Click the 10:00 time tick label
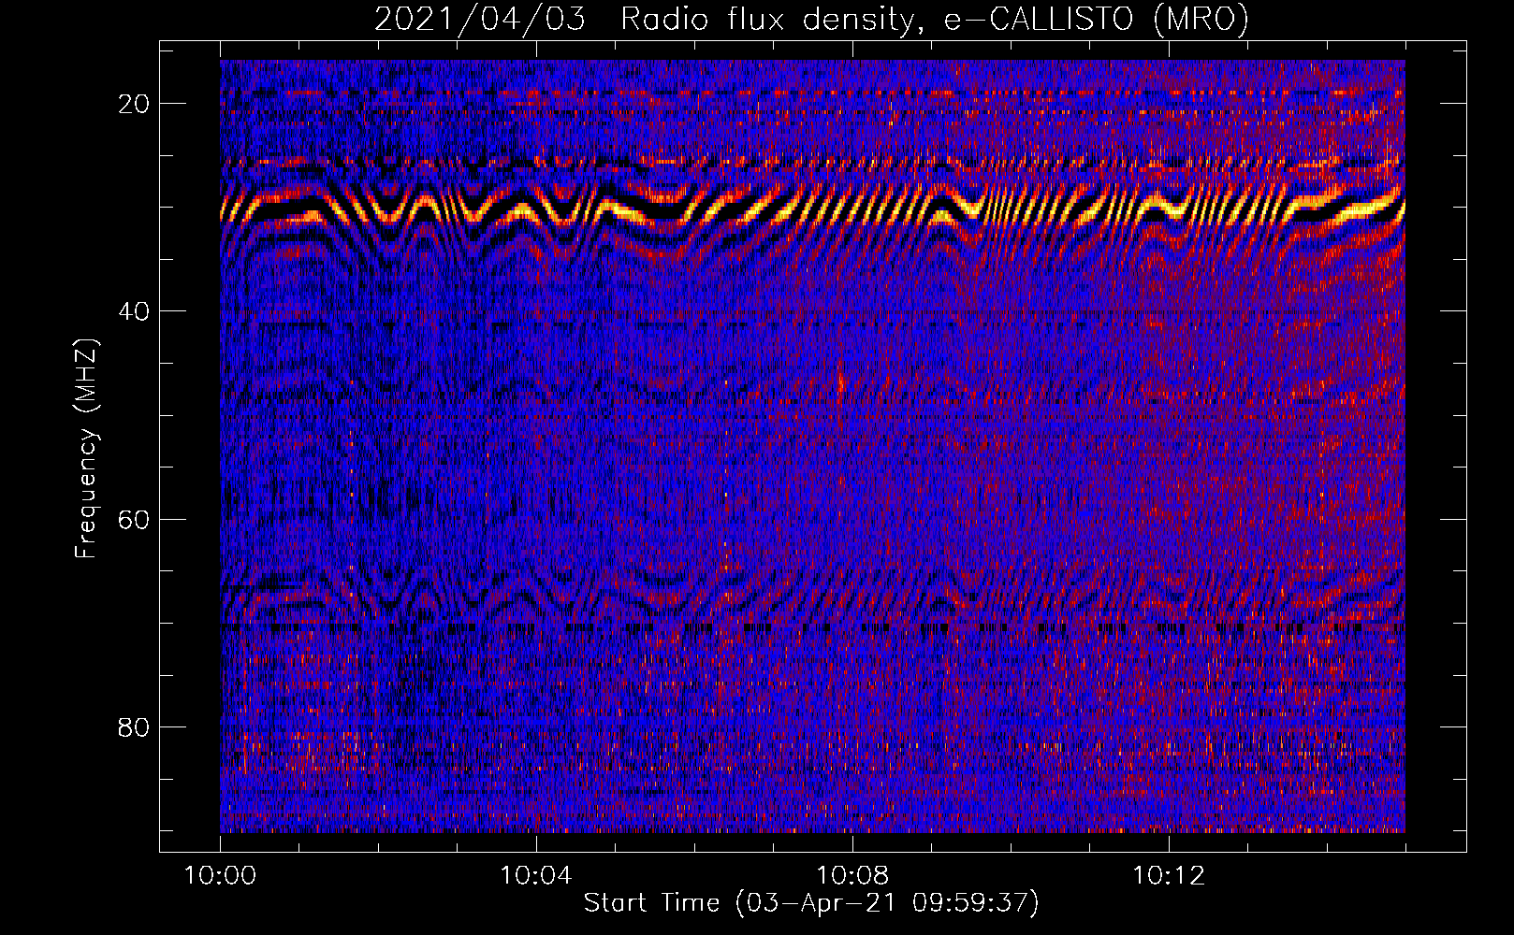The width and height of the screenshot is (1514, 935). (x=220, y=876)
